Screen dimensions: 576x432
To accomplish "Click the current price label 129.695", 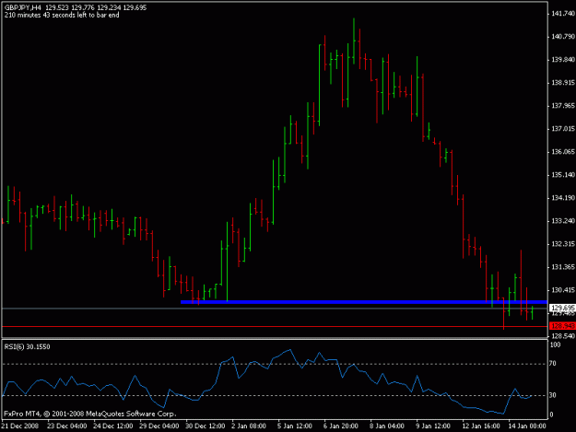I will pos(563,308).
